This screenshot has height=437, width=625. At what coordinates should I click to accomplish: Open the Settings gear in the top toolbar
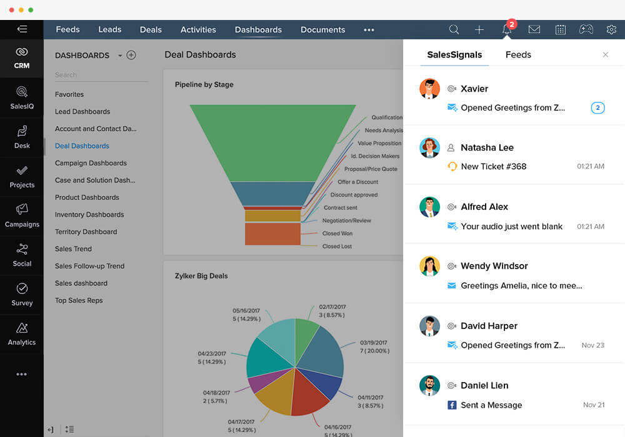611,29
